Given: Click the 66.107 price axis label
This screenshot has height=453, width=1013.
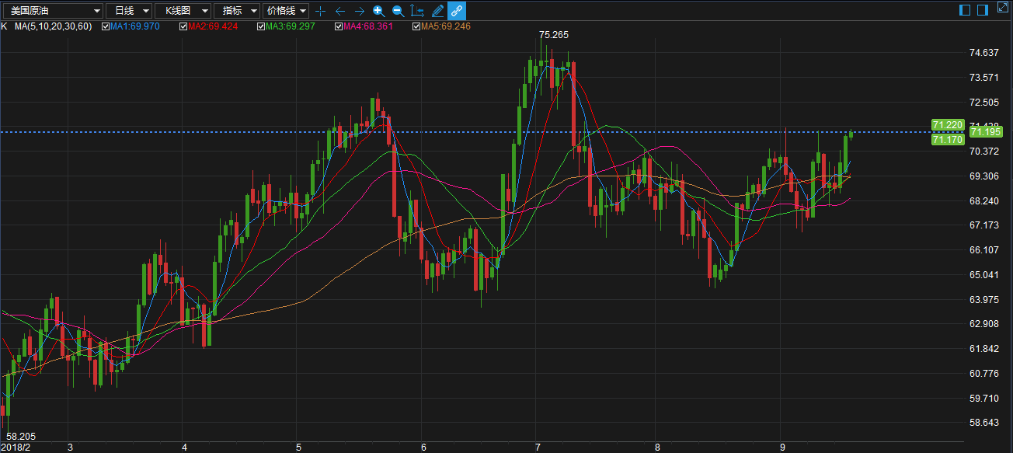Looking at the screenshot, I should 984,250.
